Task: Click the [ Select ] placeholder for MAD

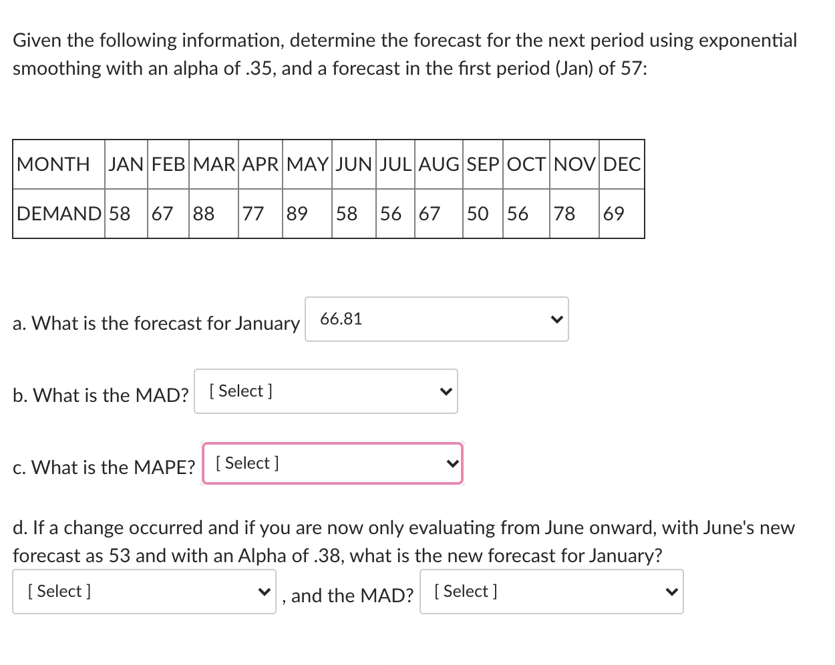Action: tap(240, 391)
